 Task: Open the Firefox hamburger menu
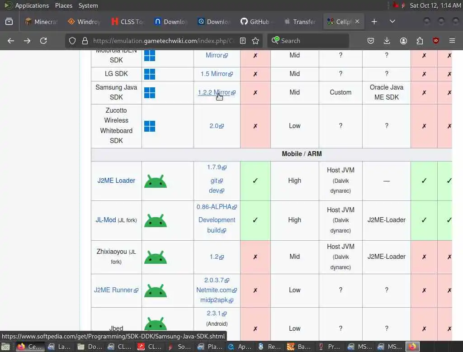452,41
